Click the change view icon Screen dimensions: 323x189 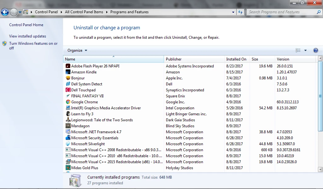click(x=298, y=50)
